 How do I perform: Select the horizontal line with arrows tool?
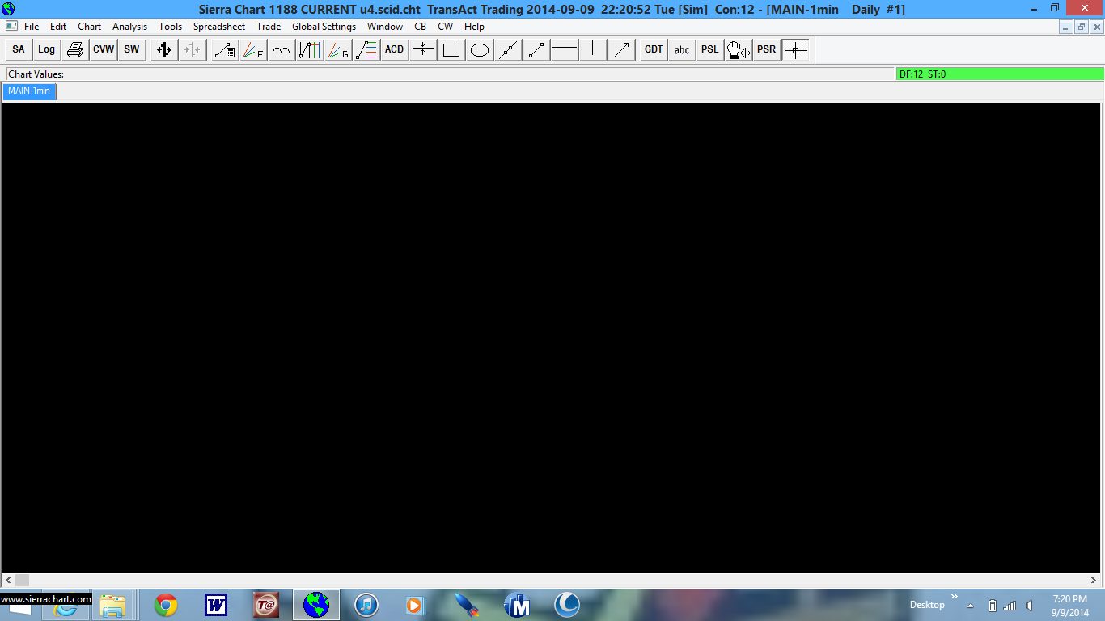click(423, 49)
